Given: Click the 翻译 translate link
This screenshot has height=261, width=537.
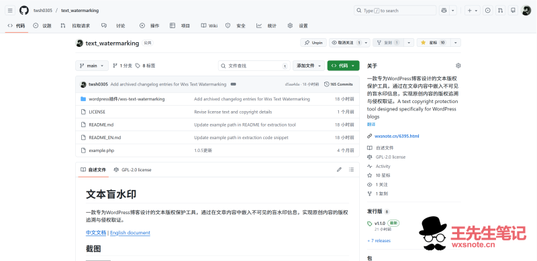Looking at the screenshot, I should click(371, 124).
